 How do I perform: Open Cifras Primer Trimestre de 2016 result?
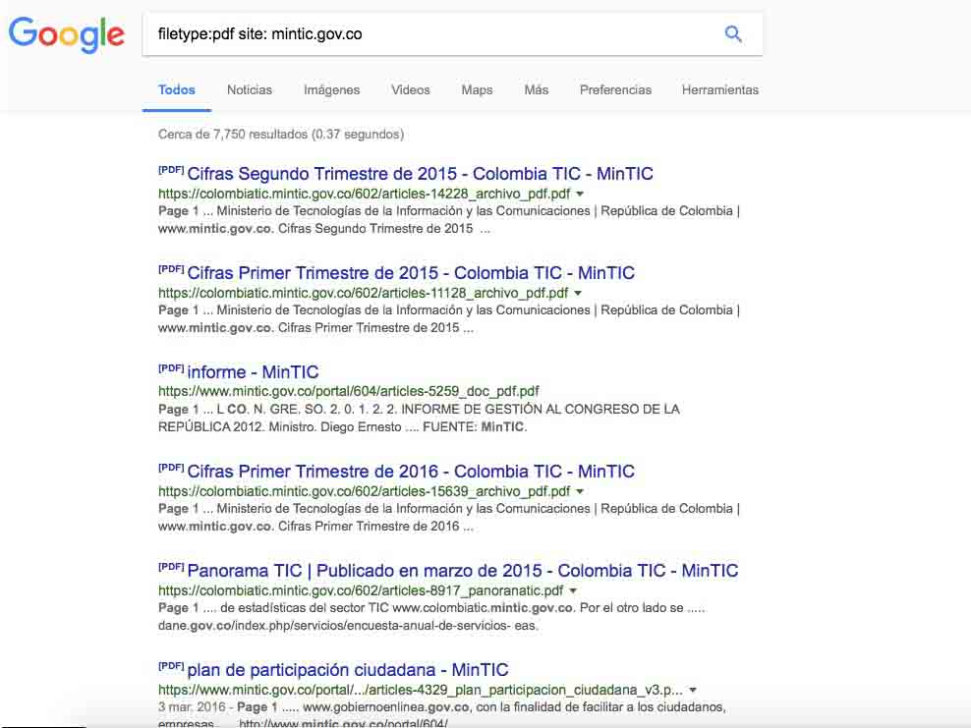[411, 472]
